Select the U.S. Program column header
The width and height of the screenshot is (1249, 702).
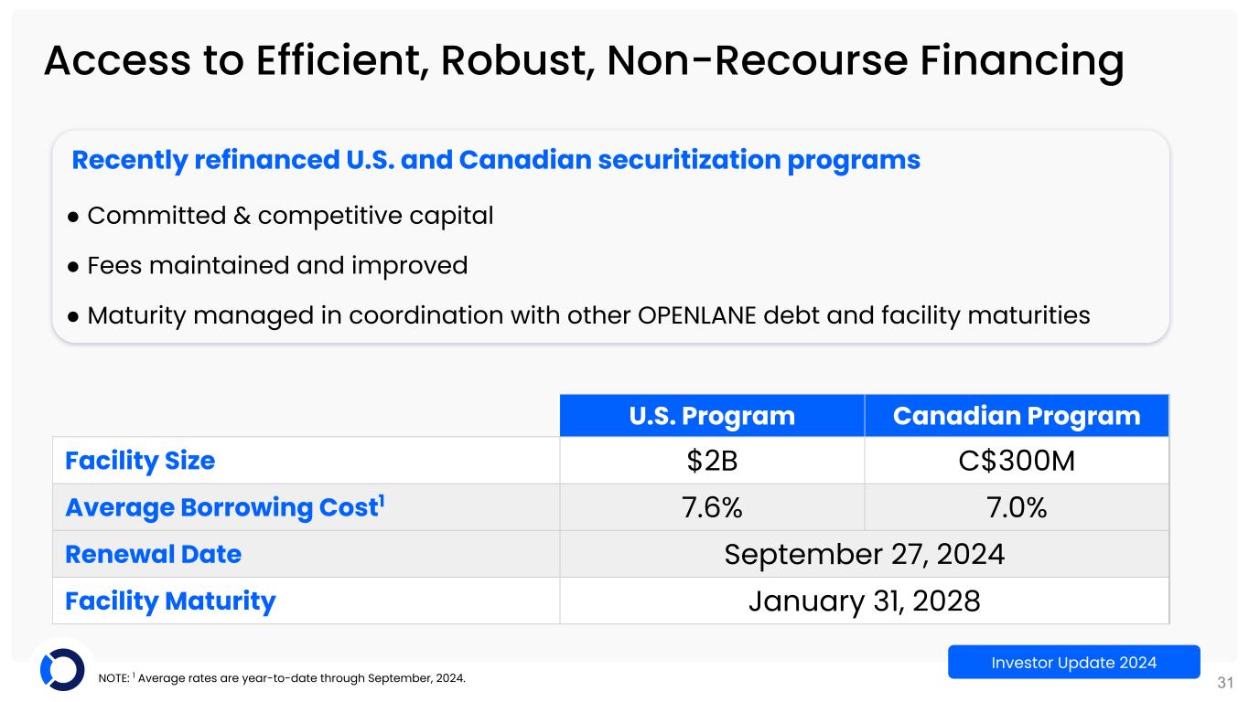712,416
